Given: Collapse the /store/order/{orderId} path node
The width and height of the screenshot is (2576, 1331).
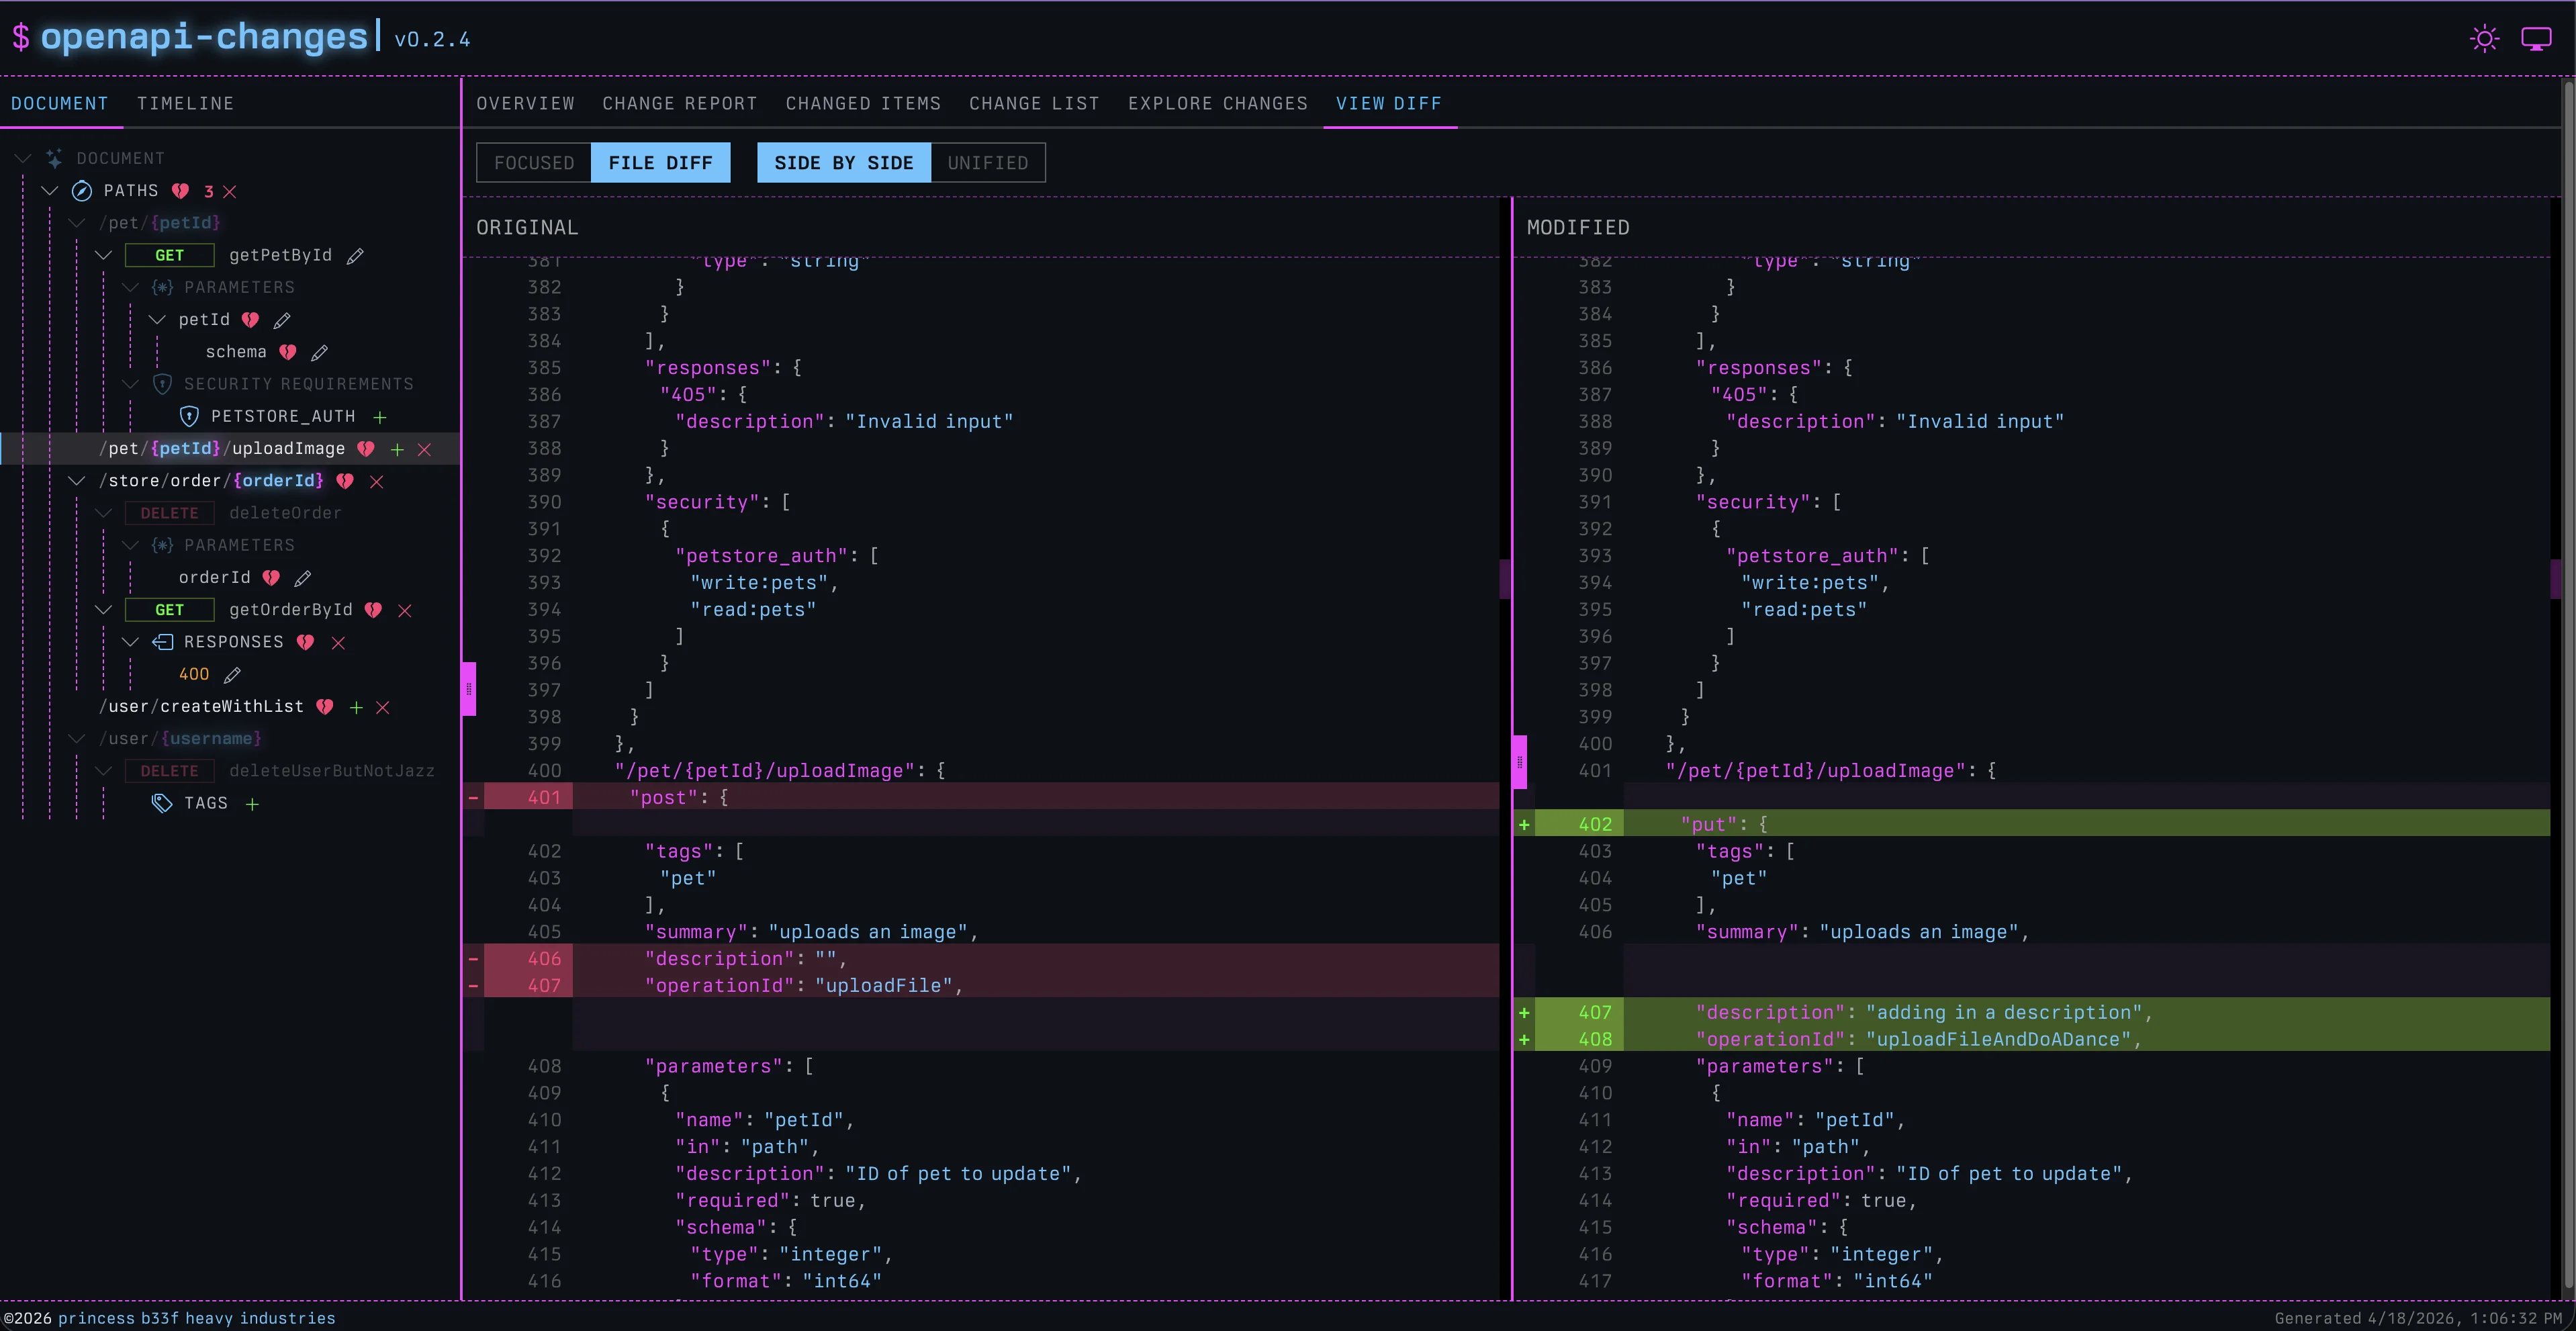Looking at the screenshot, I should point(77,481).
